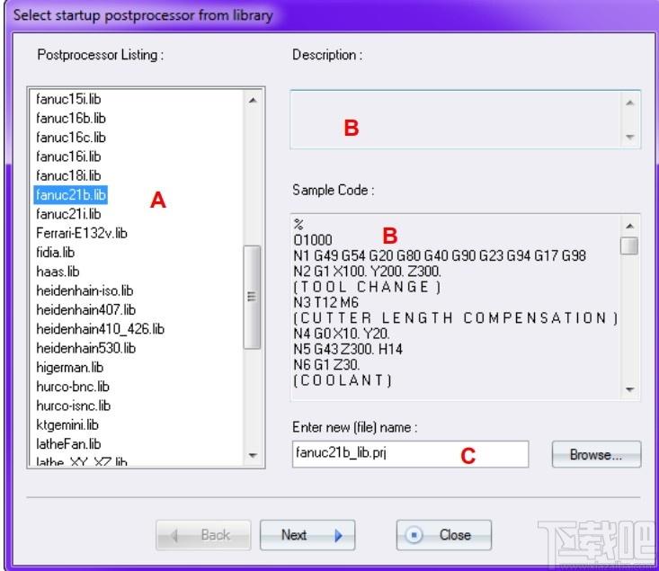
Task: Click the file name input field
Action: 410,454
